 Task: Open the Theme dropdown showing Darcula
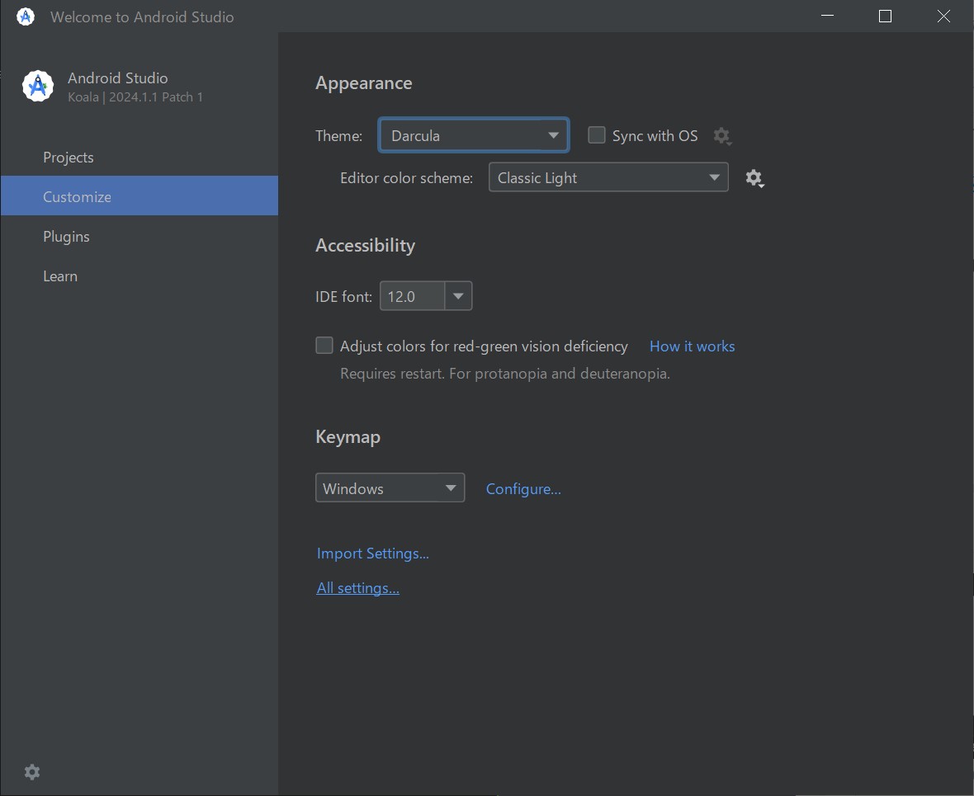(x=473, y=135)
